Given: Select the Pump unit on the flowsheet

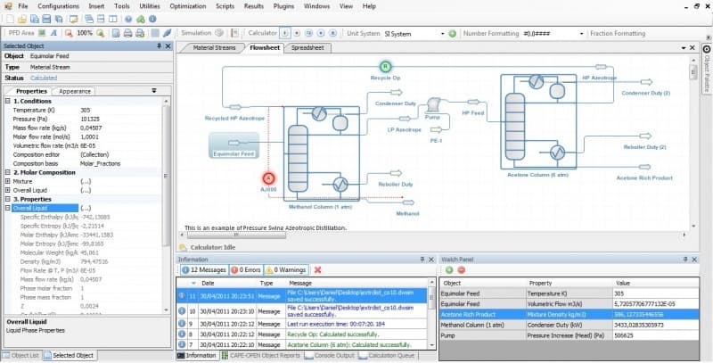Looking at the screenshot, I should [435, 109].
